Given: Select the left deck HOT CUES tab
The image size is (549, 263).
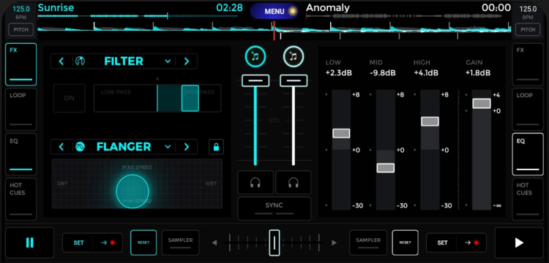Looking at the screenshot, I should pyautogui.click(x=21, y=199).
